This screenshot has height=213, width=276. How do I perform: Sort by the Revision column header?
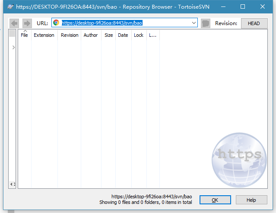[x=70, y=35]
